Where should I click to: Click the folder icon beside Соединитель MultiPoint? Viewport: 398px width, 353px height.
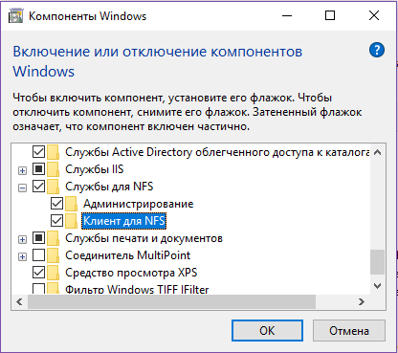click(53, 255)
